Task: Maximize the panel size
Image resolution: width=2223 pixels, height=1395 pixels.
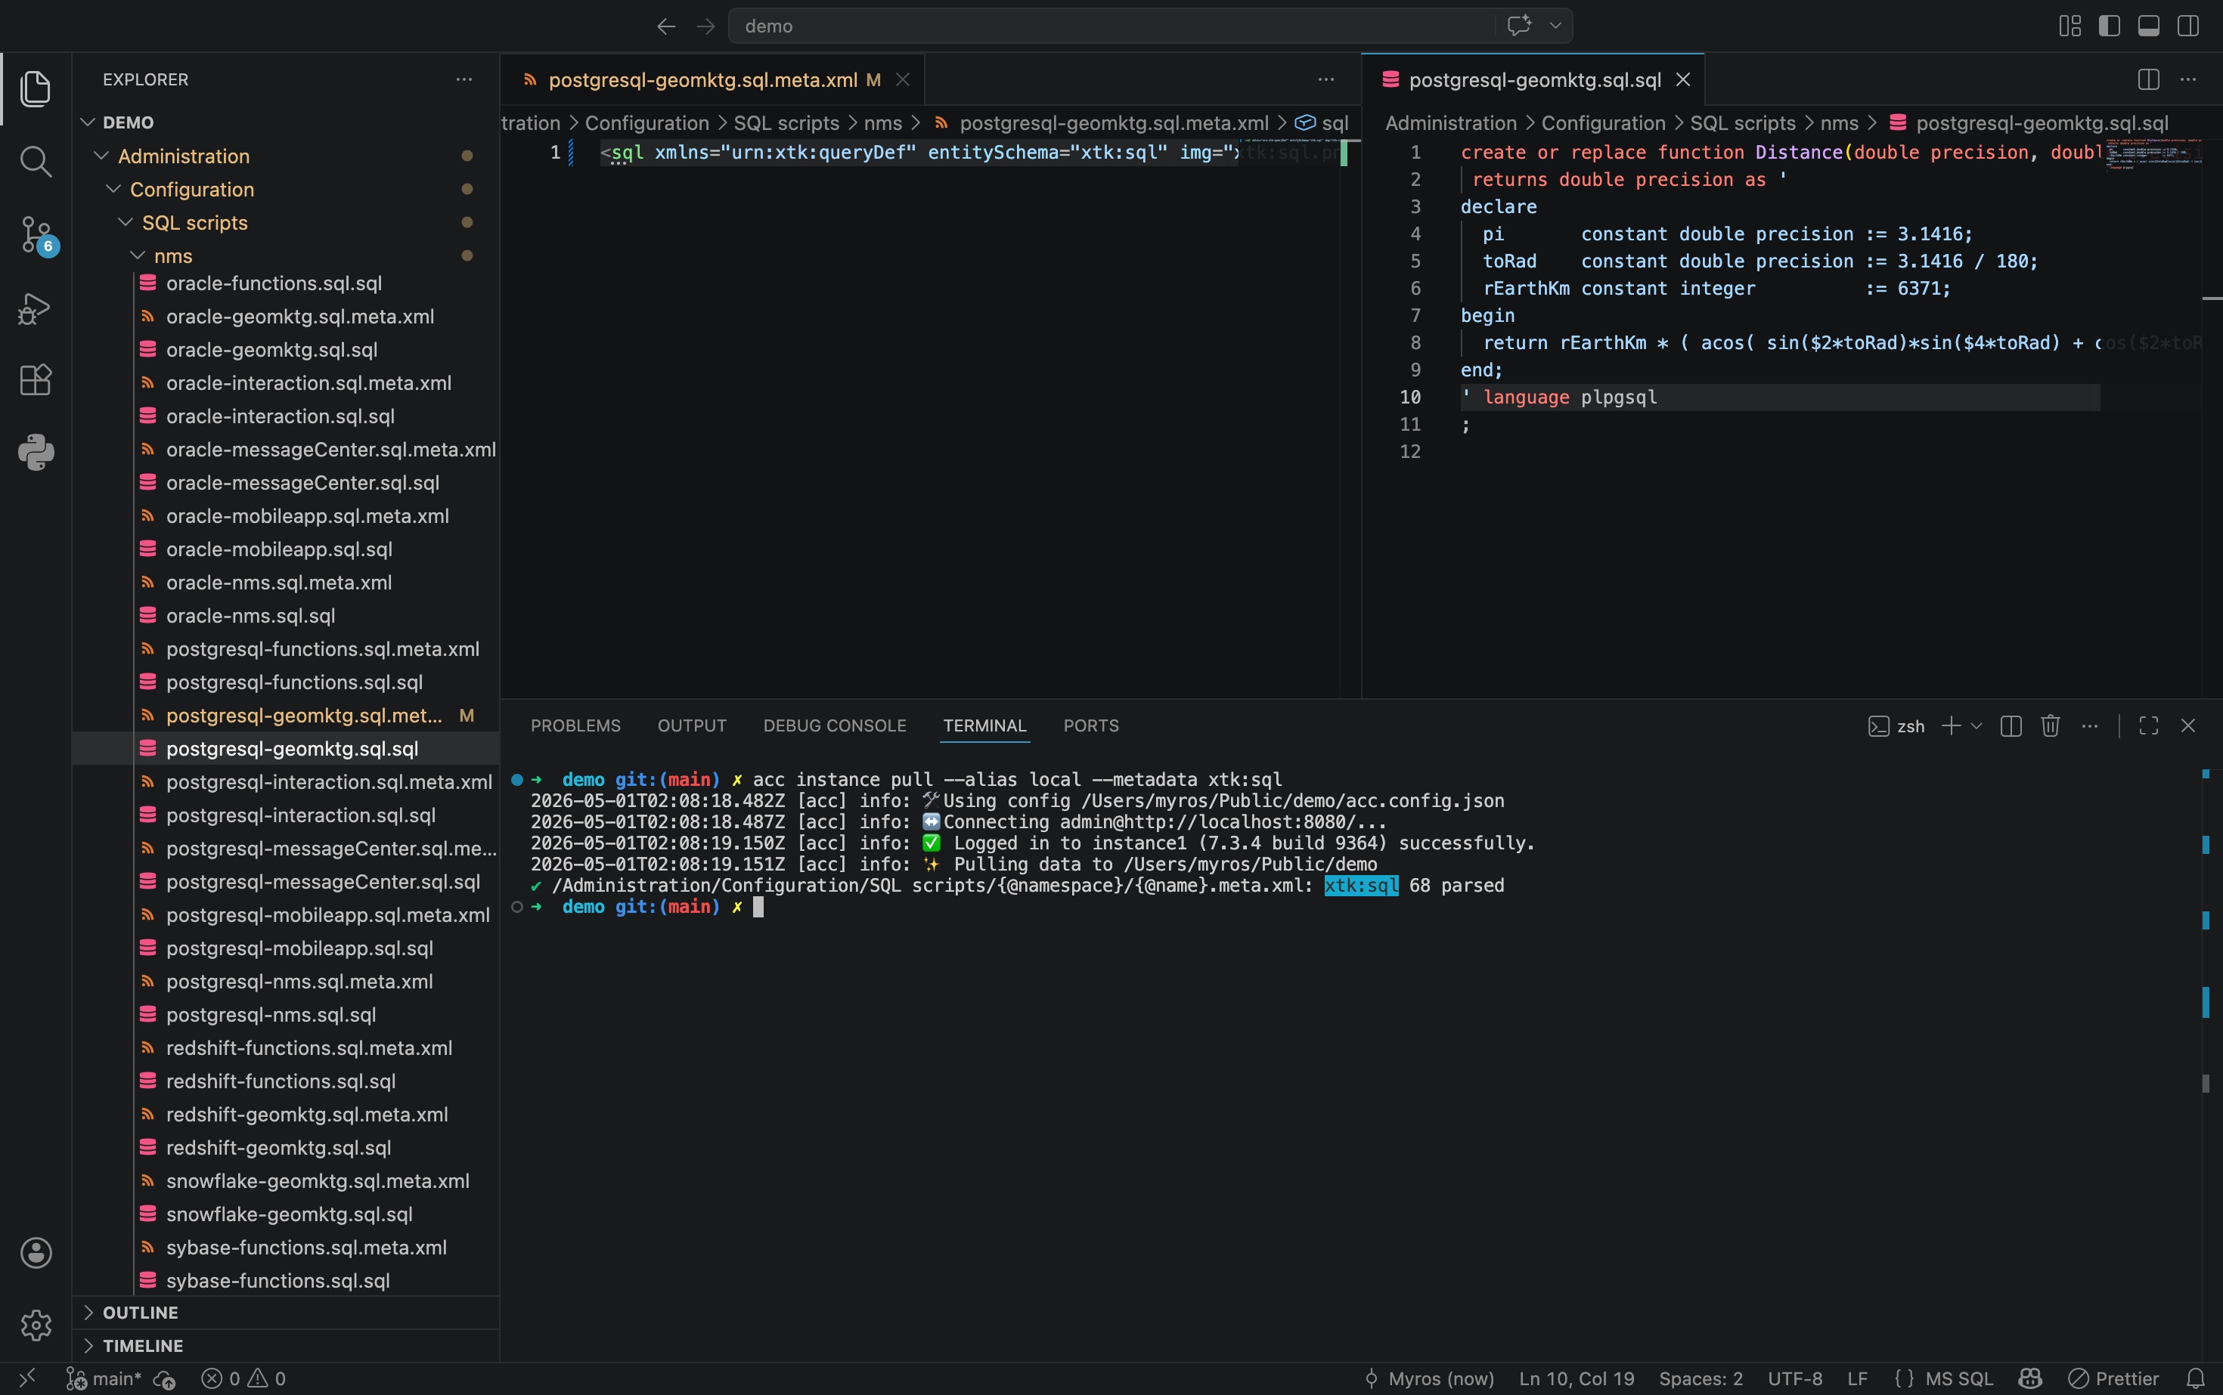Action: point(2148,726)
